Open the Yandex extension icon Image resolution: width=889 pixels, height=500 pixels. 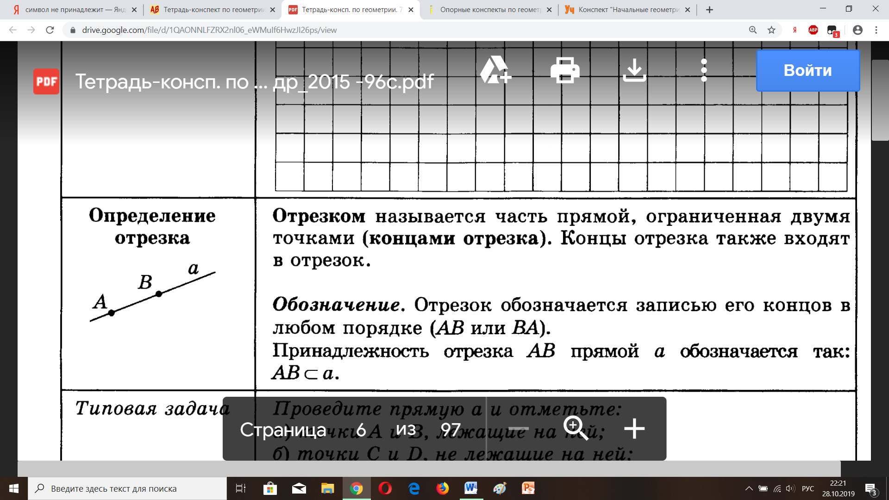point(795,30)
